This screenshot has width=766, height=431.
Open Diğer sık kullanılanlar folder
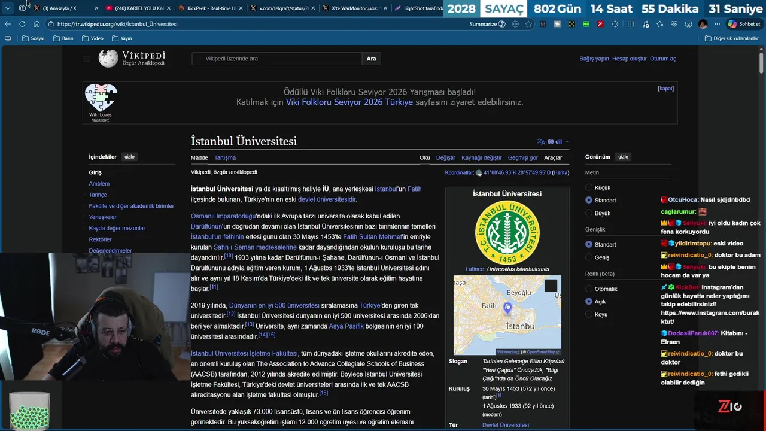[x=731, y=38]
